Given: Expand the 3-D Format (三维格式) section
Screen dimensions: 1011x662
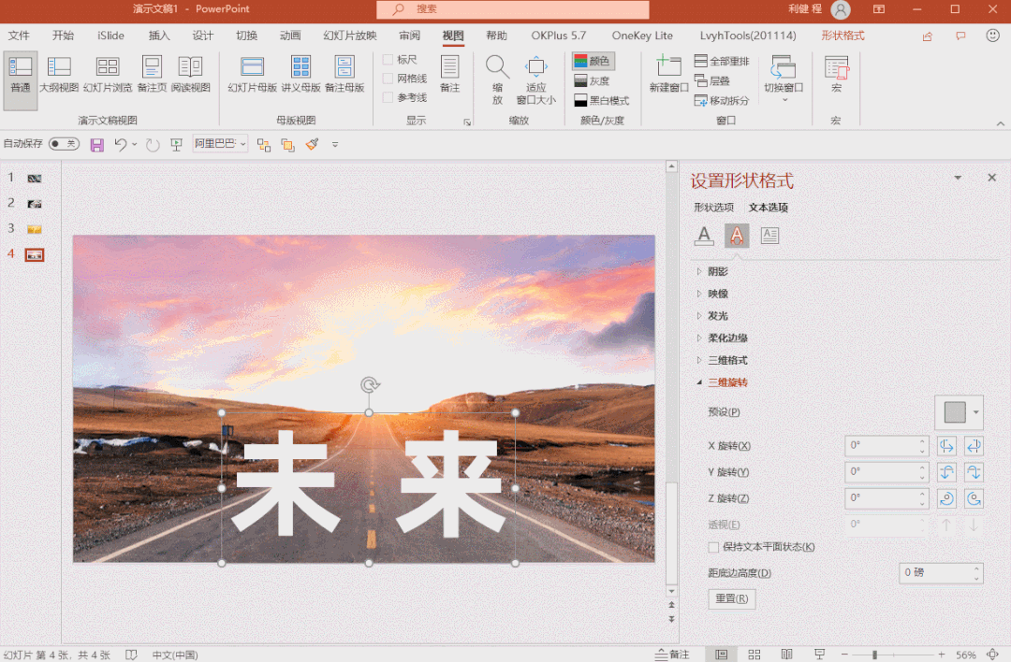Looking at the screenshot, I should pos(726,360).
